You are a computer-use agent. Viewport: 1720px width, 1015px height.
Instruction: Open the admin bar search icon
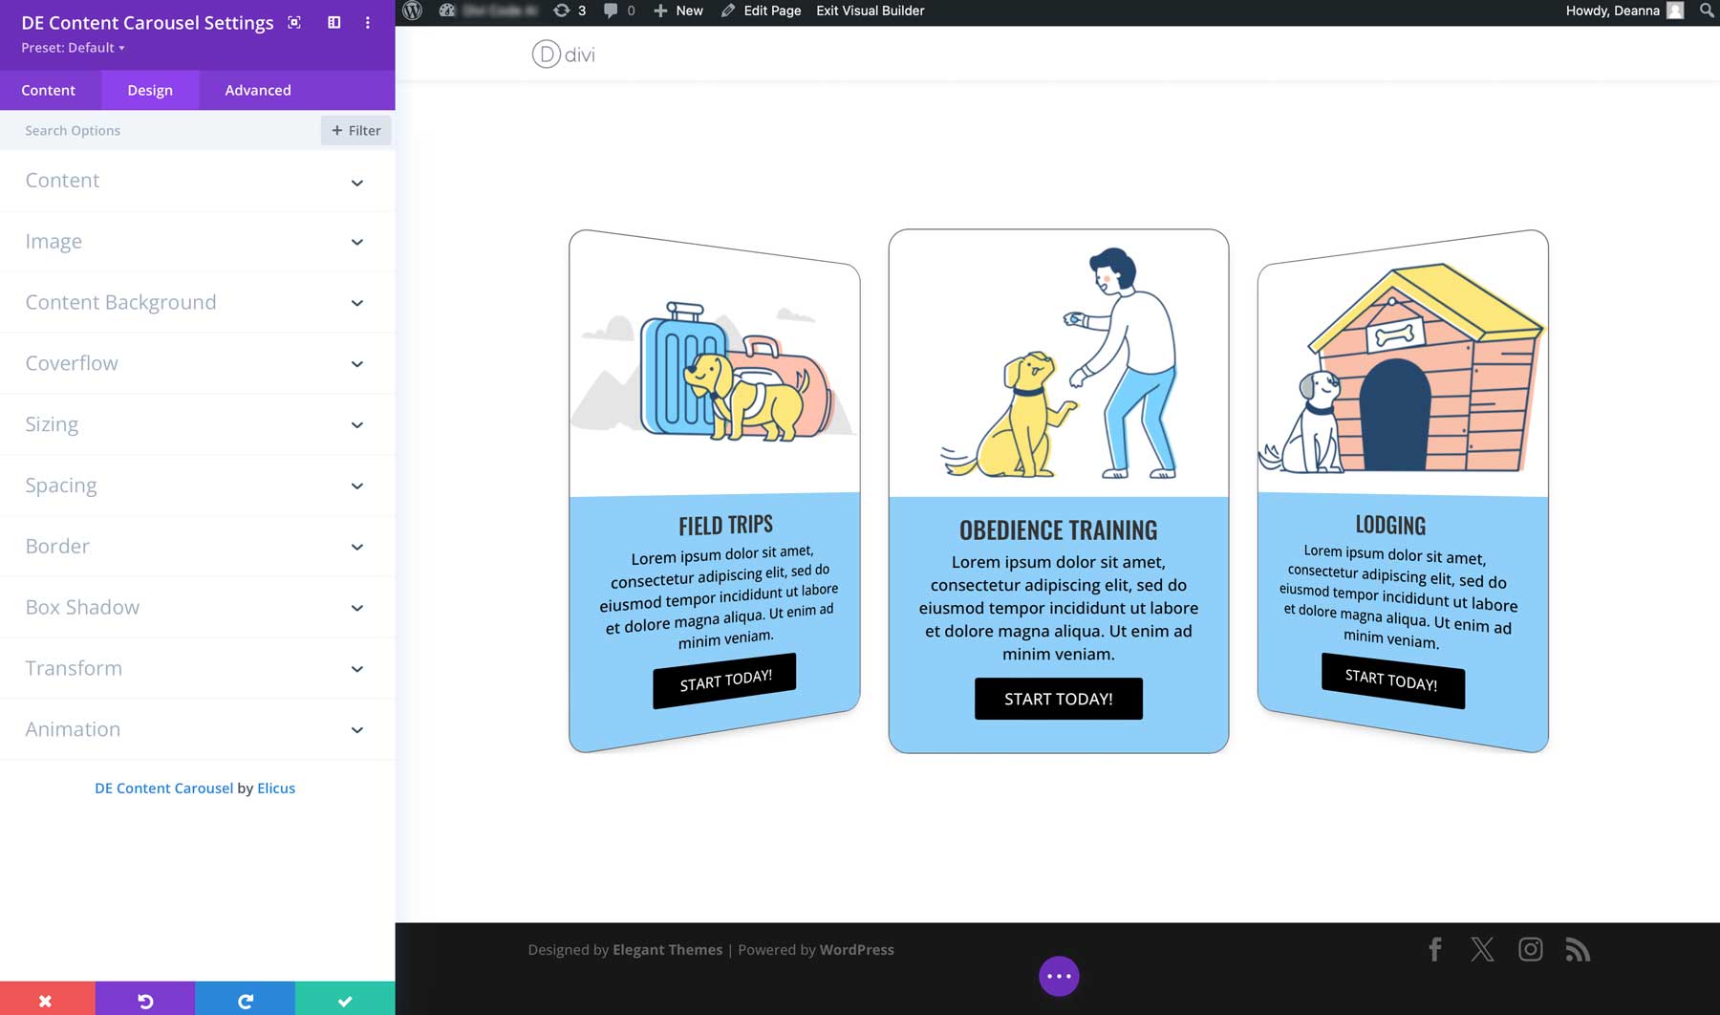click(1707, 11)
